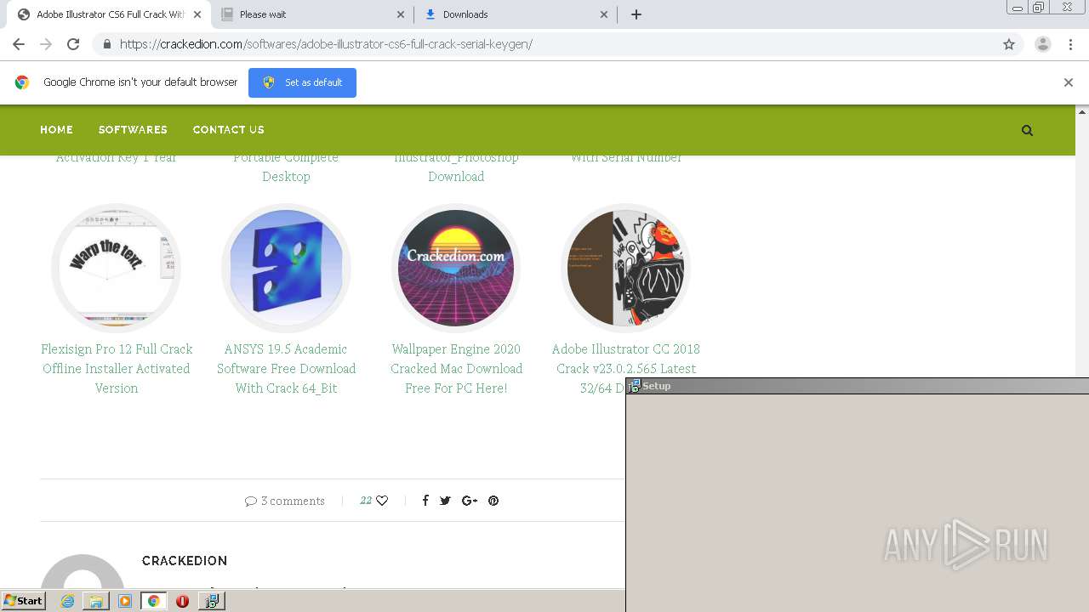The height and width of the screenshot is (612, 1089).
Task: Open ANSYS 19.5 Academic Software link
Action: coord(286,368)
